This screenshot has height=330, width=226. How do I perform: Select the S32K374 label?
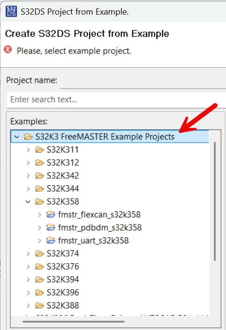coord(63,254)
